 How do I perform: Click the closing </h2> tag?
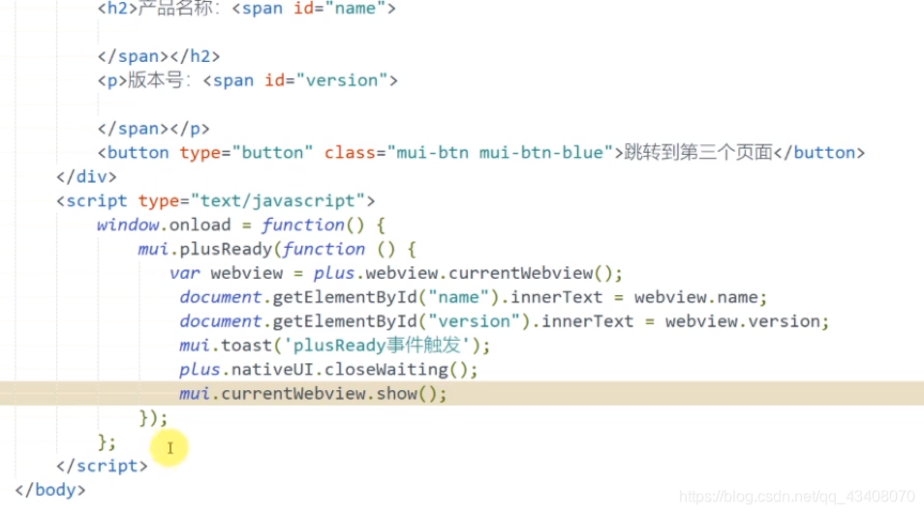[x=195, y=56]
